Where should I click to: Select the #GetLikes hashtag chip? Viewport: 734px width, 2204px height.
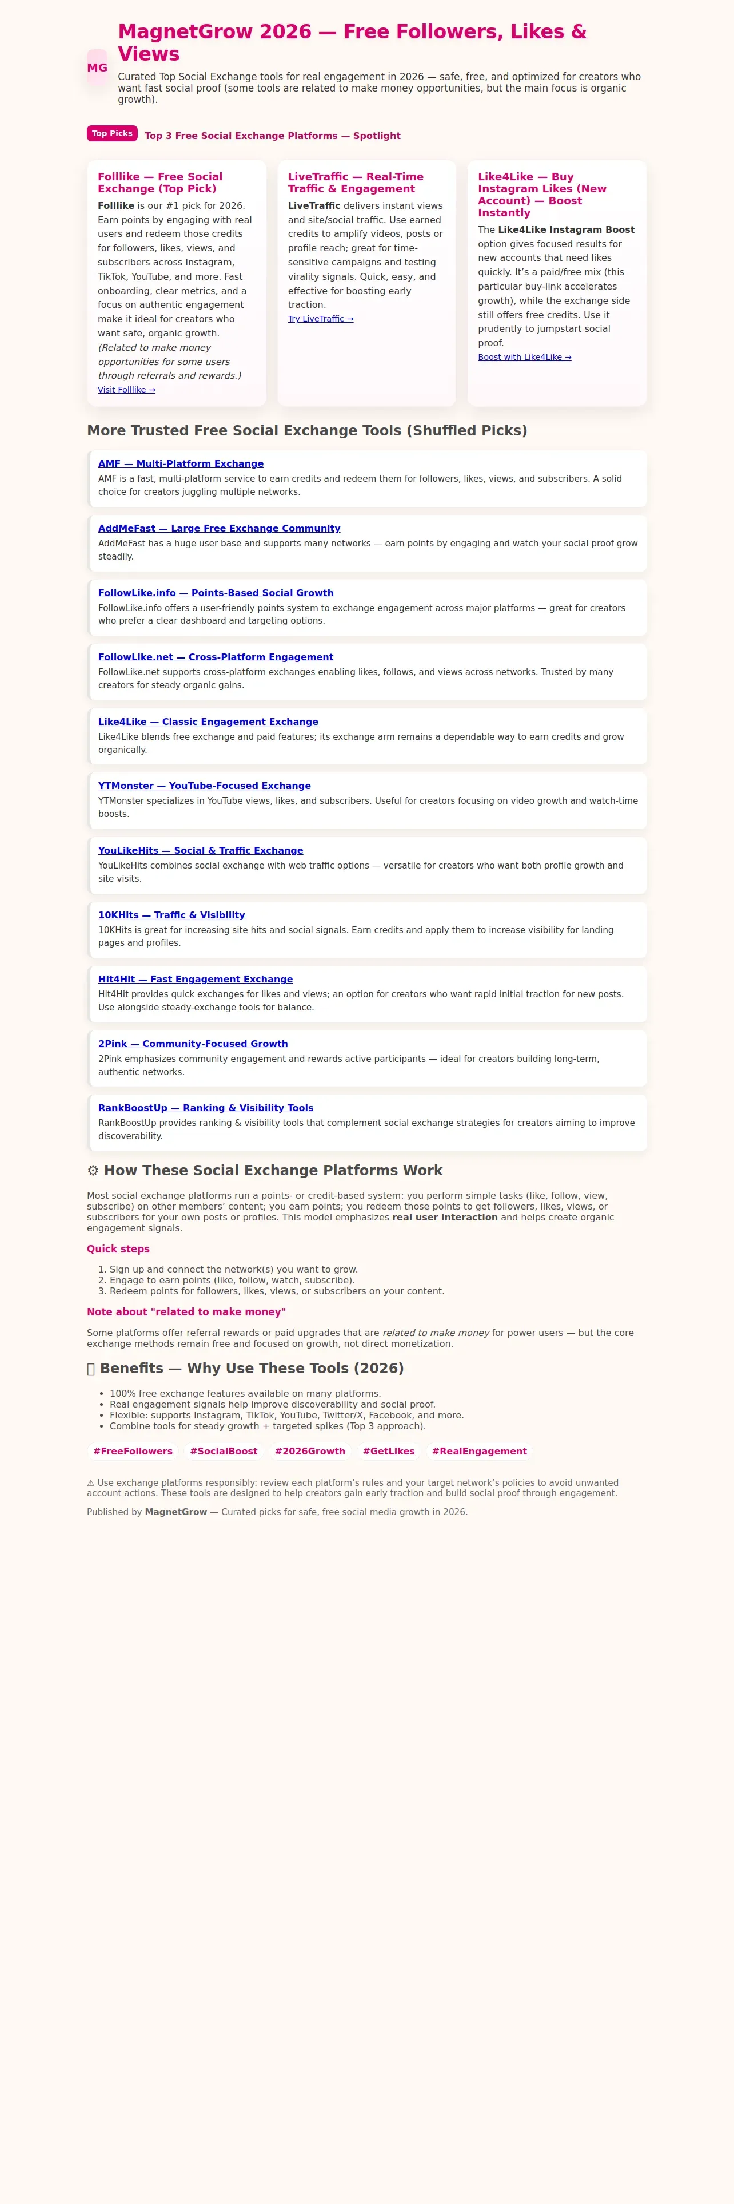pos(389,1451)
